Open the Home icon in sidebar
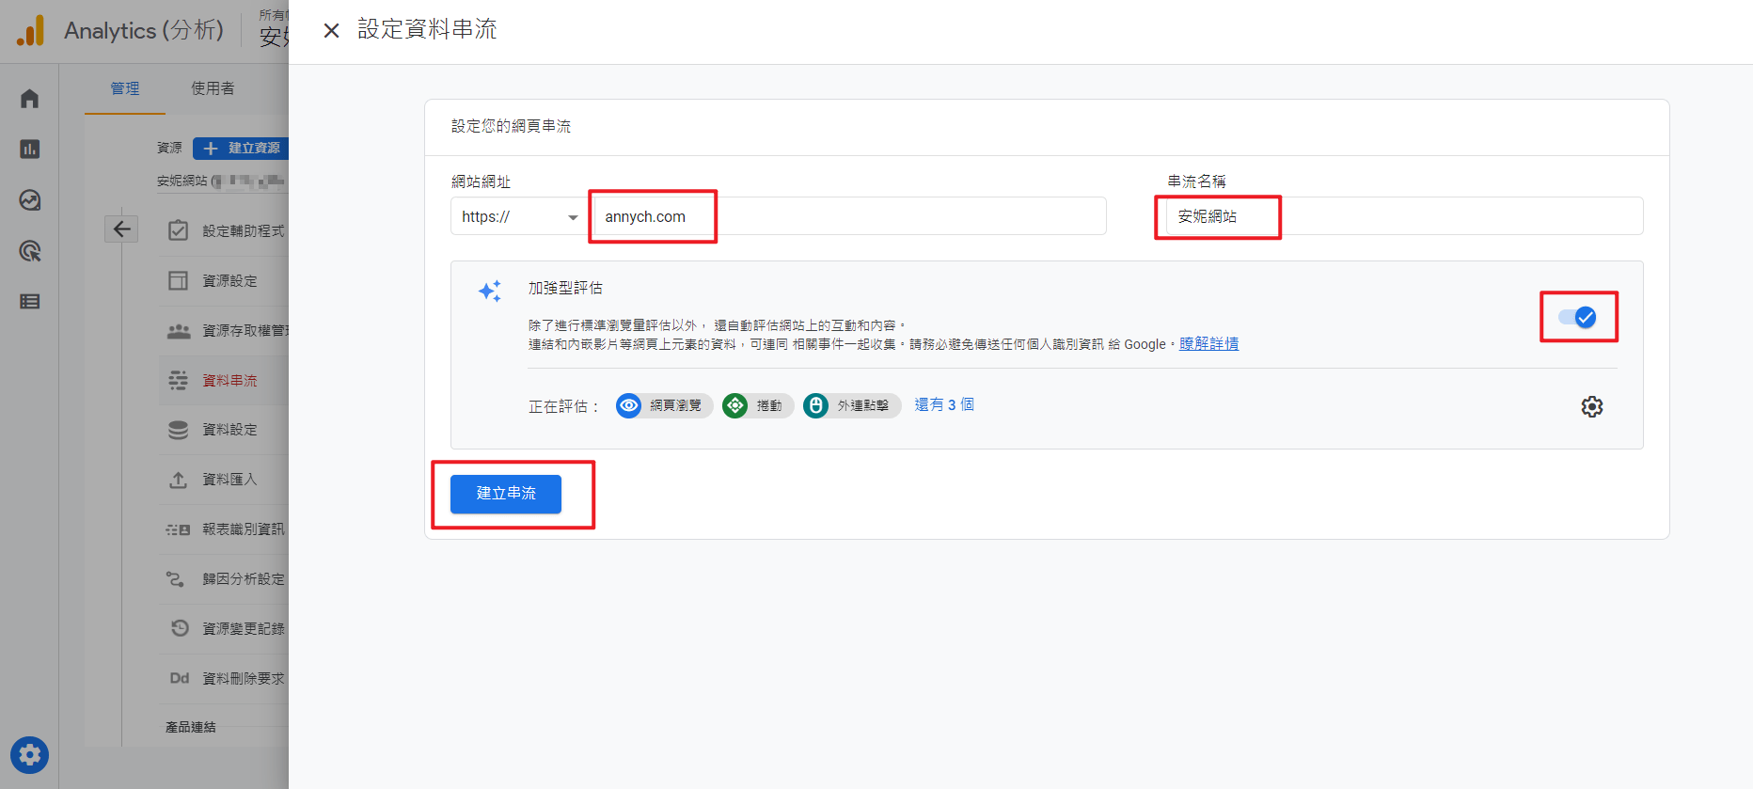Screen dimensions: 1753x789 pos(30,98)
